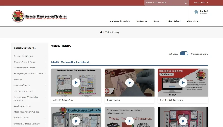
Task: Click the All Risk Triage Tag video title
Action: [63, 100]
